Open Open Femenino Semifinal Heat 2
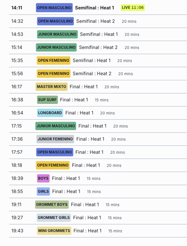 pyautogui.click(x=92, y=73)
